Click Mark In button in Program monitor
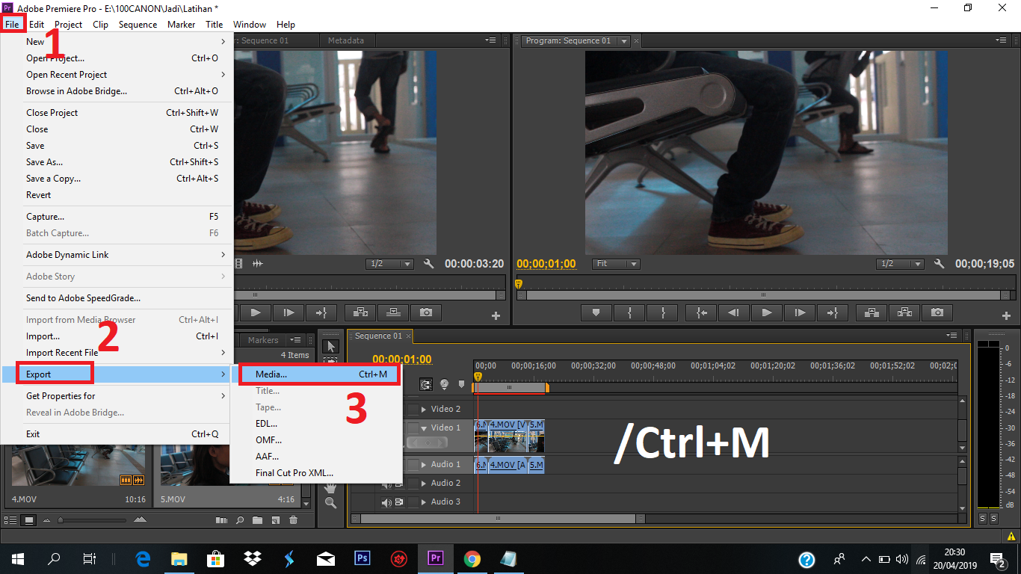 tap(630, 313)
